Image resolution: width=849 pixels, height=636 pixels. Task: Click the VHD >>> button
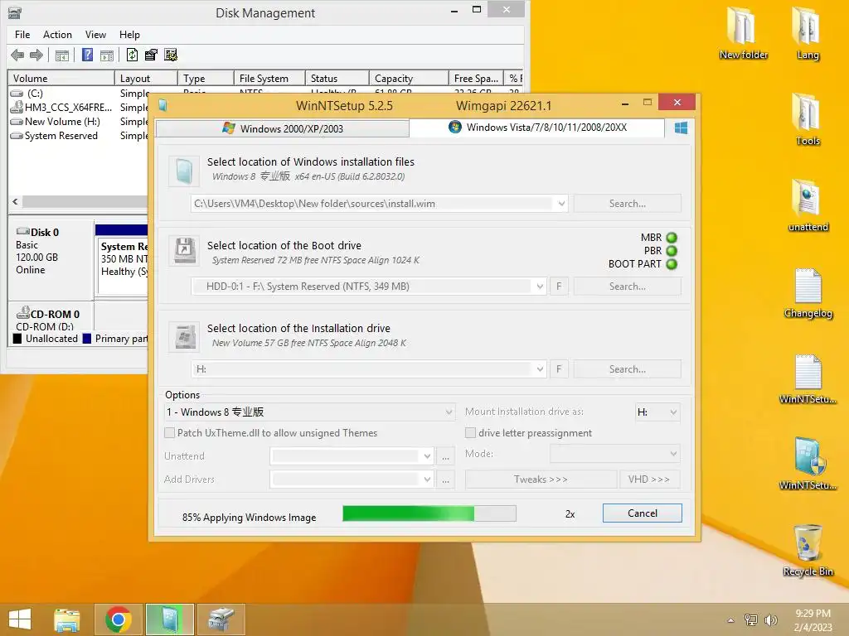(649, 479)
